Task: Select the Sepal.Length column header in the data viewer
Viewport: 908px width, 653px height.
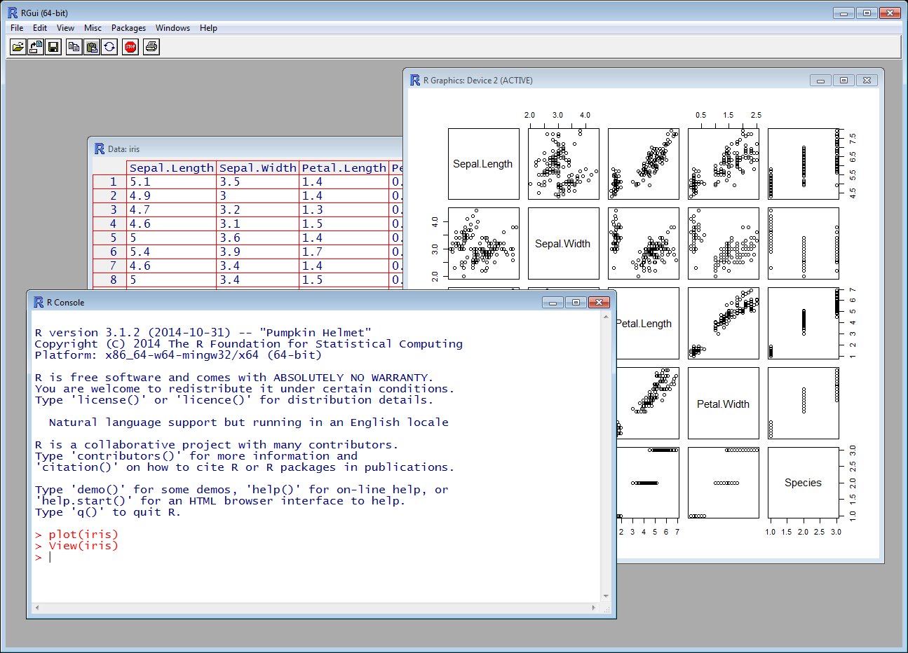Action: (172, 168)
